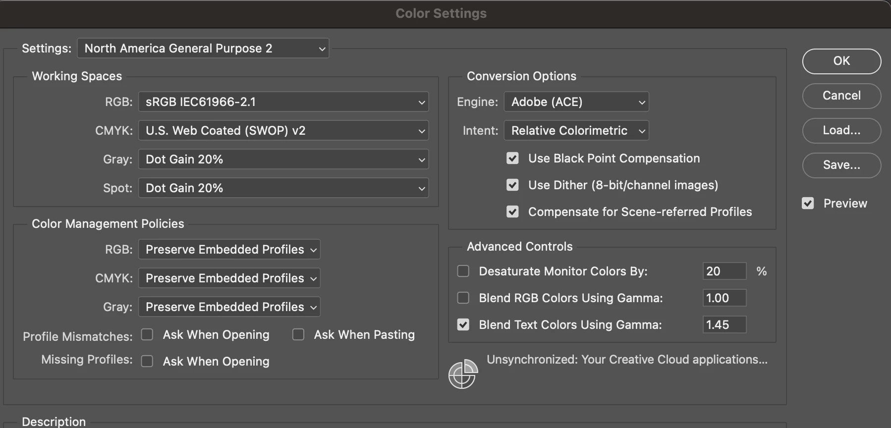Click Cancel to dismiss Color Settings

(841, 96)
